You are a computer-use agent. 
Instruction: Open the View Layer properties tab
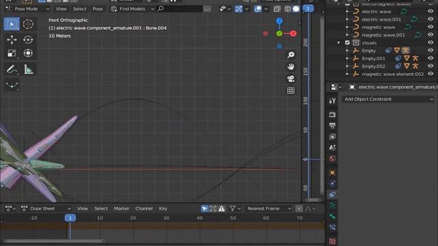332,137
